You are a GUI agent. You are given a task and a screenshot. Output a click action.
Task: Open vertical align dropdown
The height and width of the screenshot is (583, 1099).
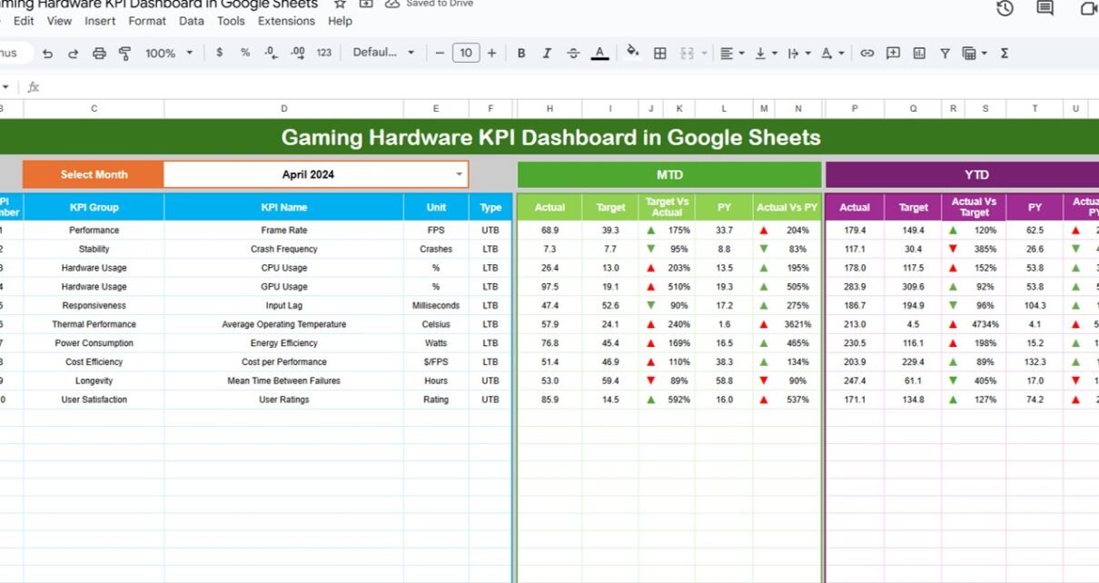coord(766,54)
